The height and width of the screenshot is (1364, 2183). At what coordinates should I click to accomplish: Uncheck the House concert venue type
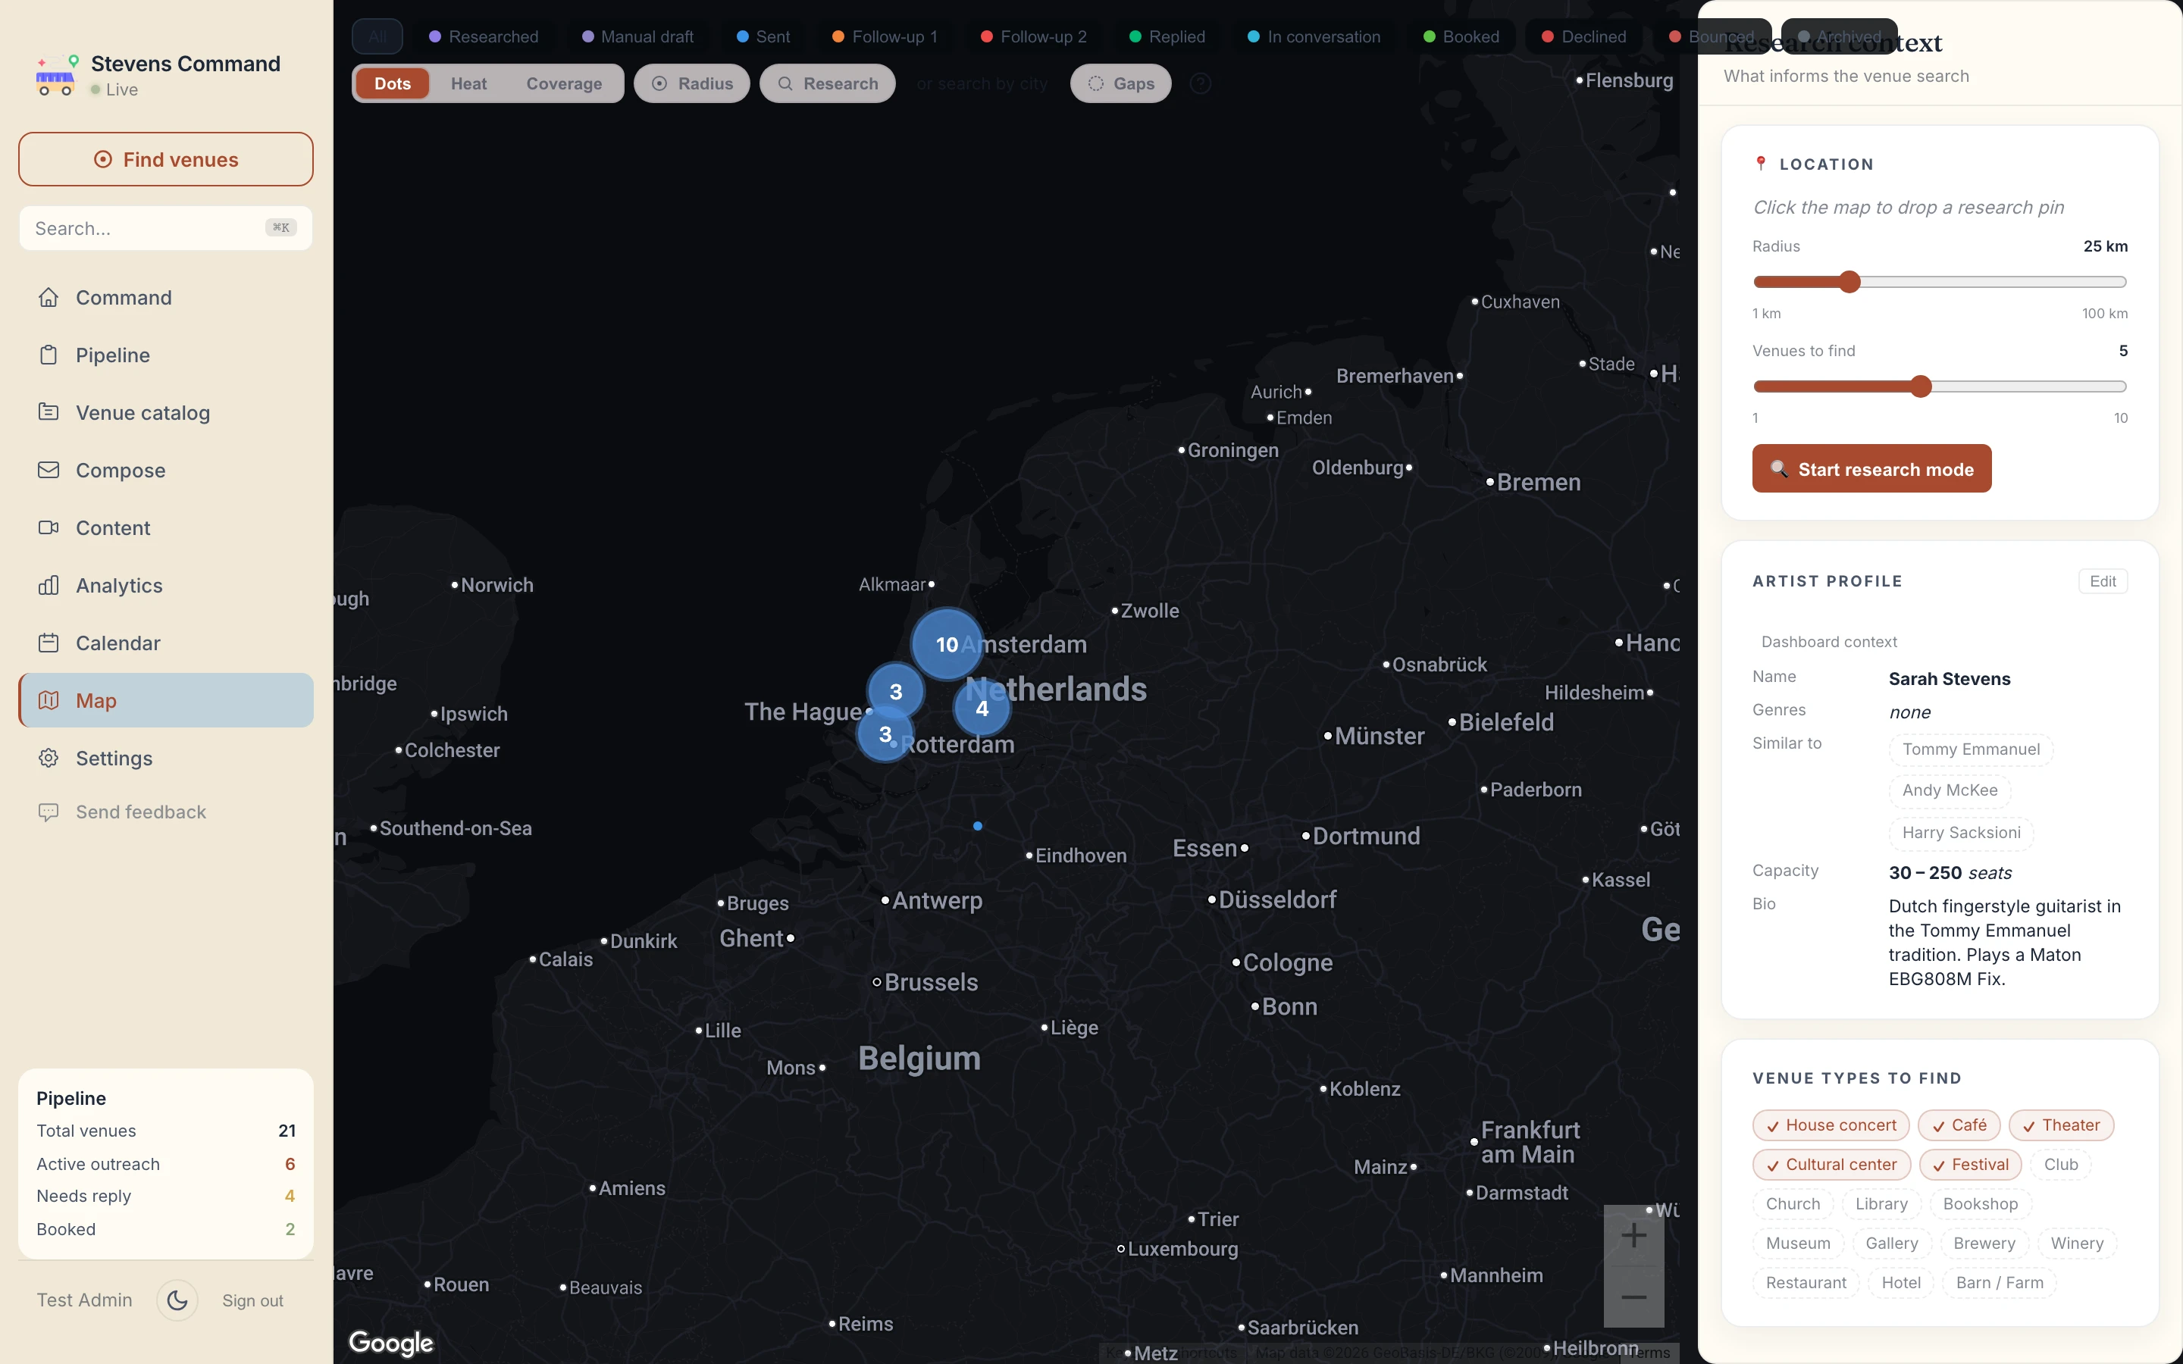click(1831, 1125)
